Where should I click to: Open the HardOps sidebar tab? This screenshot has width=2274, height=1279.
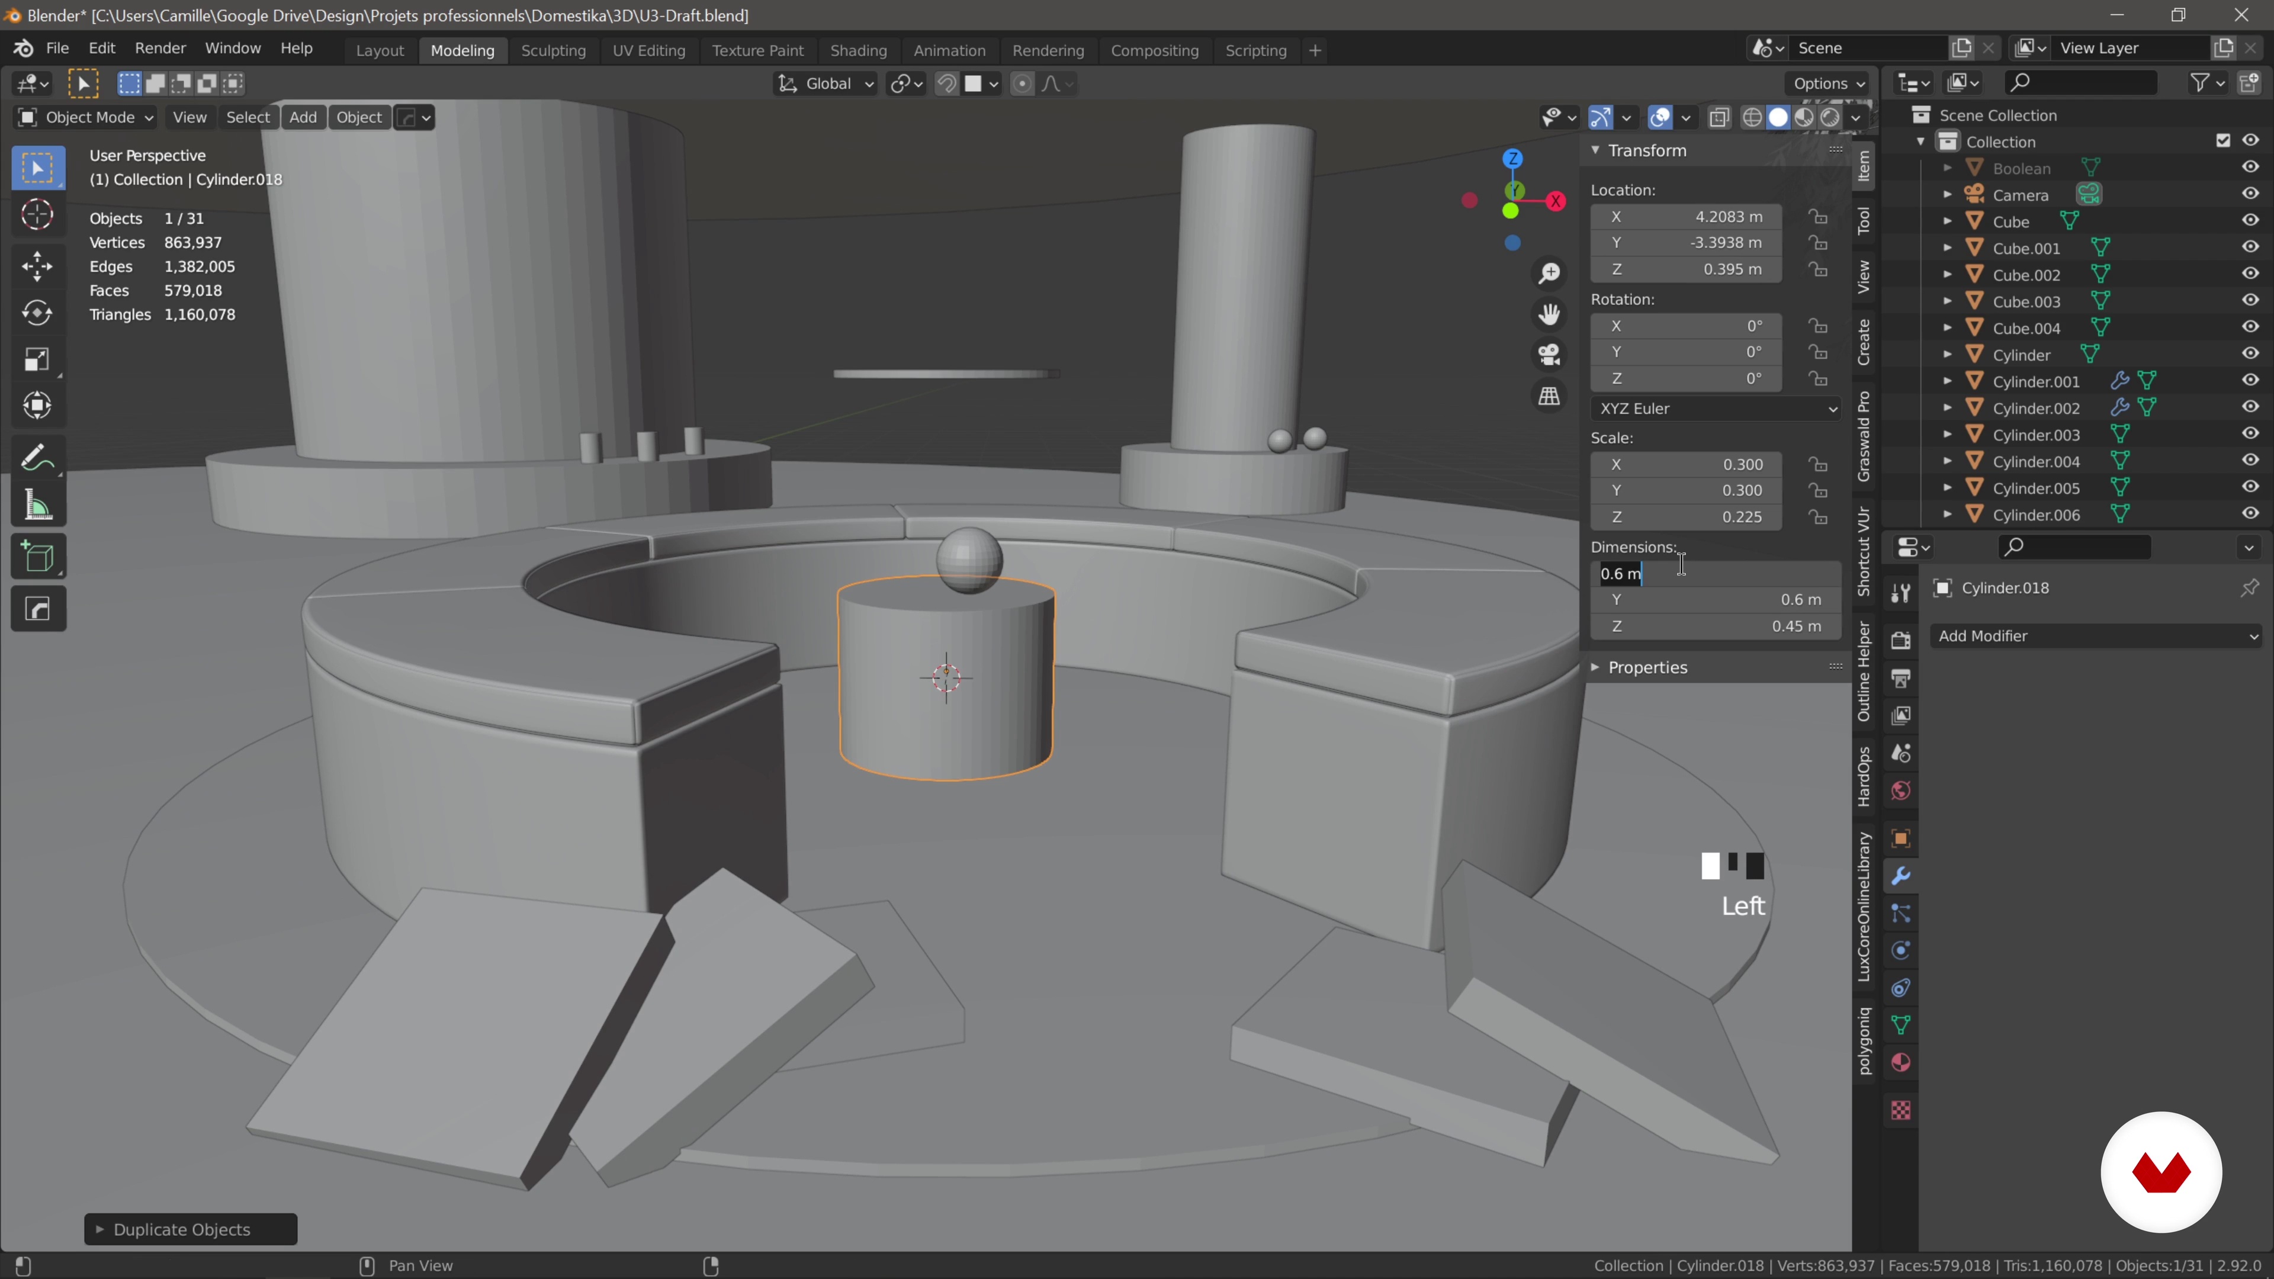point(1864,777)
